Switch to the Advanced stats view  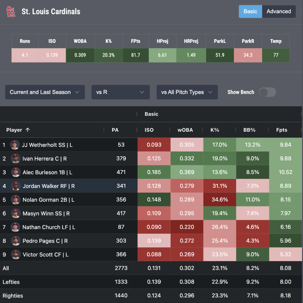pyautogui.click(x=279, y=12)
